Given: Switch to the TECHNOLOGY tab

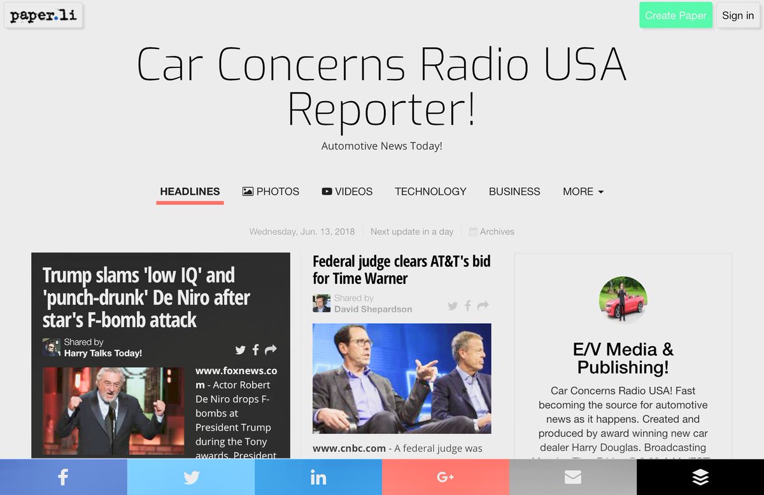Looking at the screenshot, I should tap(430, 192).
